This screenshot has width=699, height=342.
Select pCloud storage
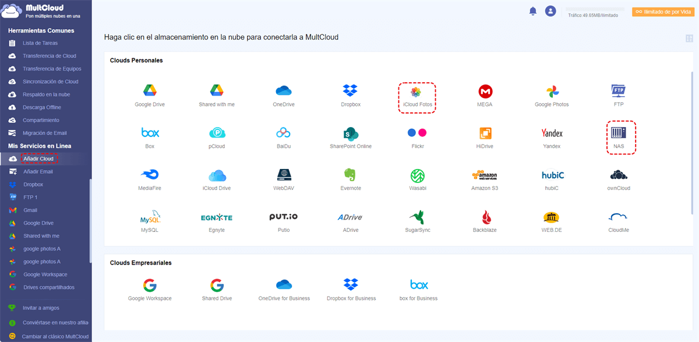tap(217, 138)
